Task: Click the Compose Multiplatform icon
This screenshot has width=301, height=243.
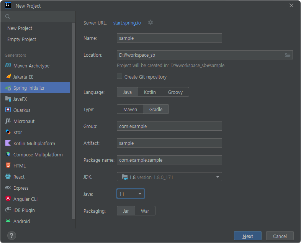Action: (8, 154)
